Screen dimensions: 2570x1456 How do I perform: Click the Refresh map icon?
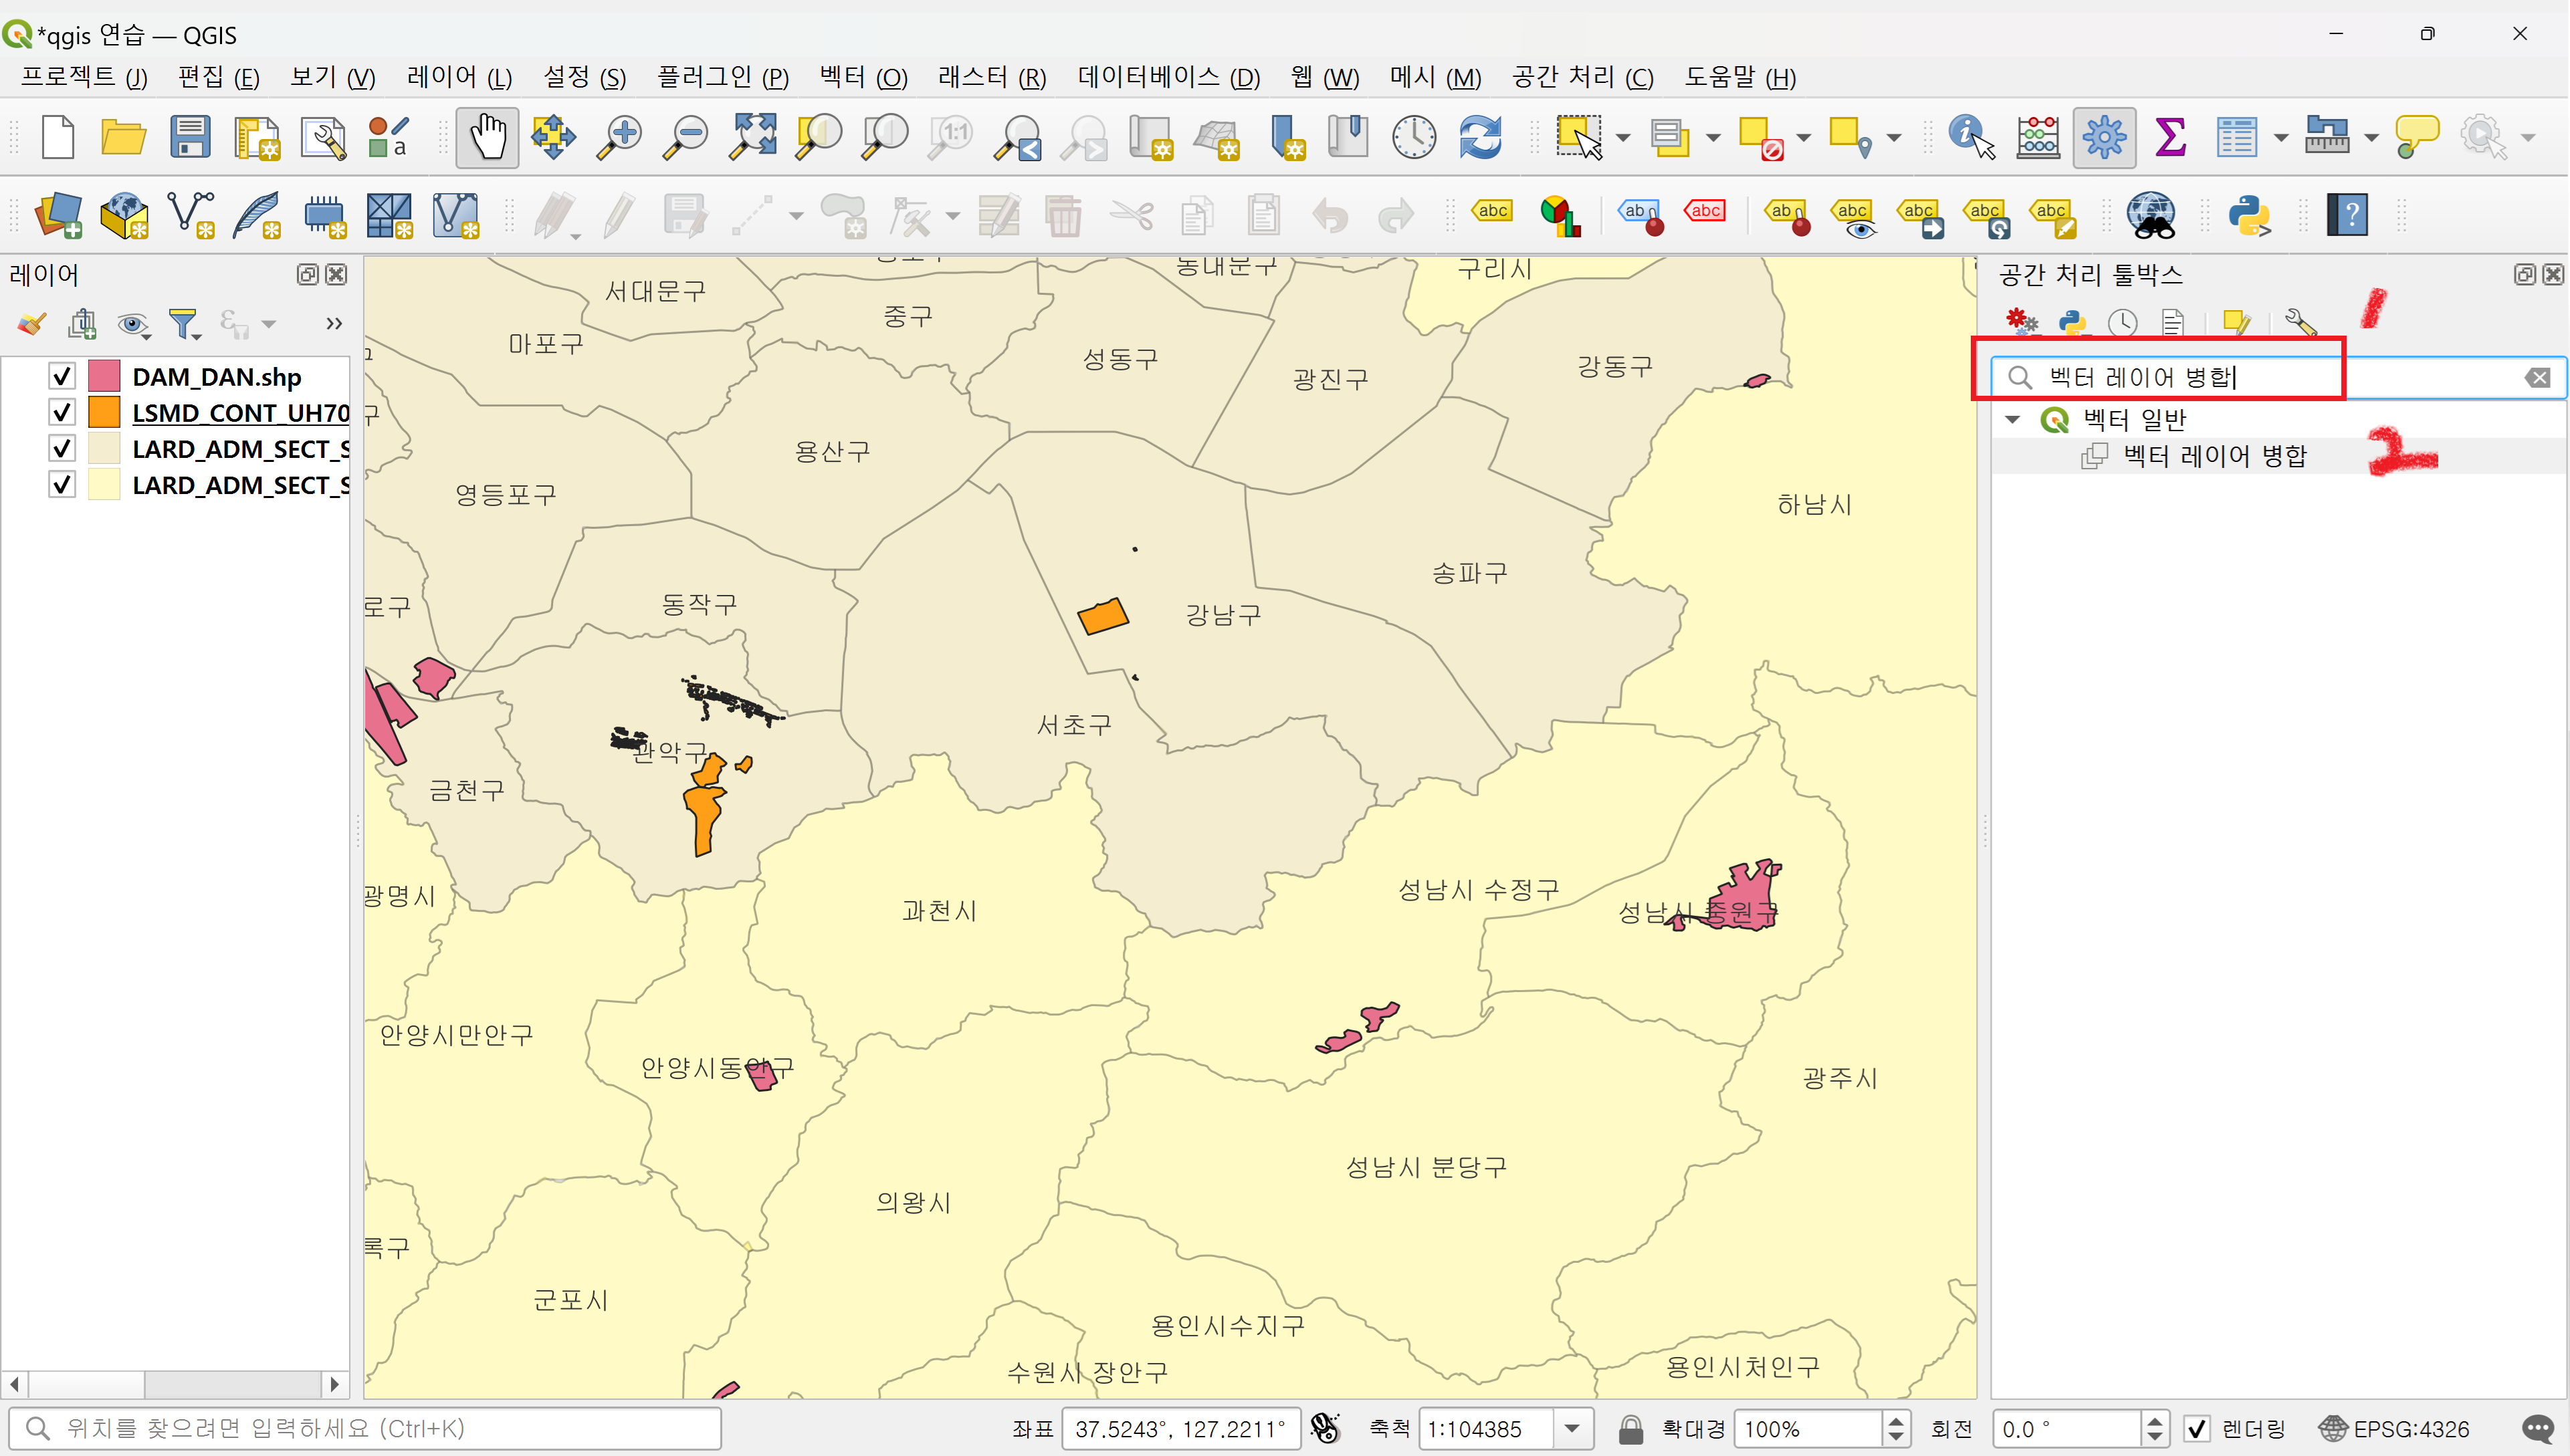pyautogui.click(x=1479, y=137)
